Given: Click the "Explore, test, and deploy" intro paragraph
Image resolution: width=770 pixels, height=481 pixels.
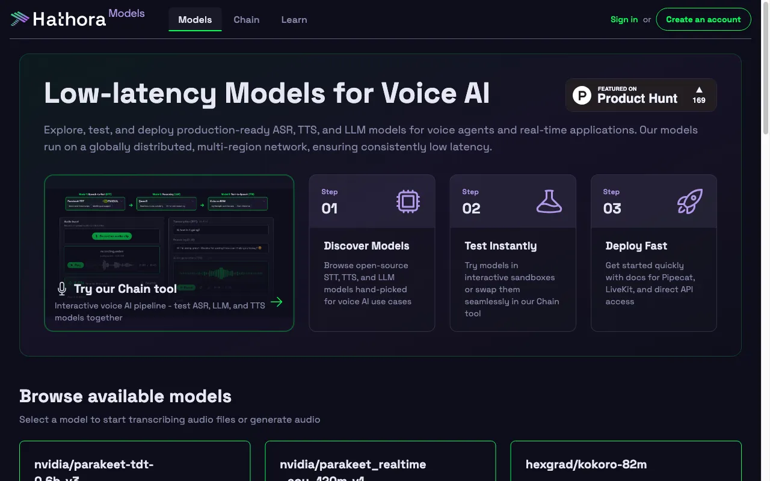Looking at the screenshot, I should pyautogui.click(x=371, y=138).
